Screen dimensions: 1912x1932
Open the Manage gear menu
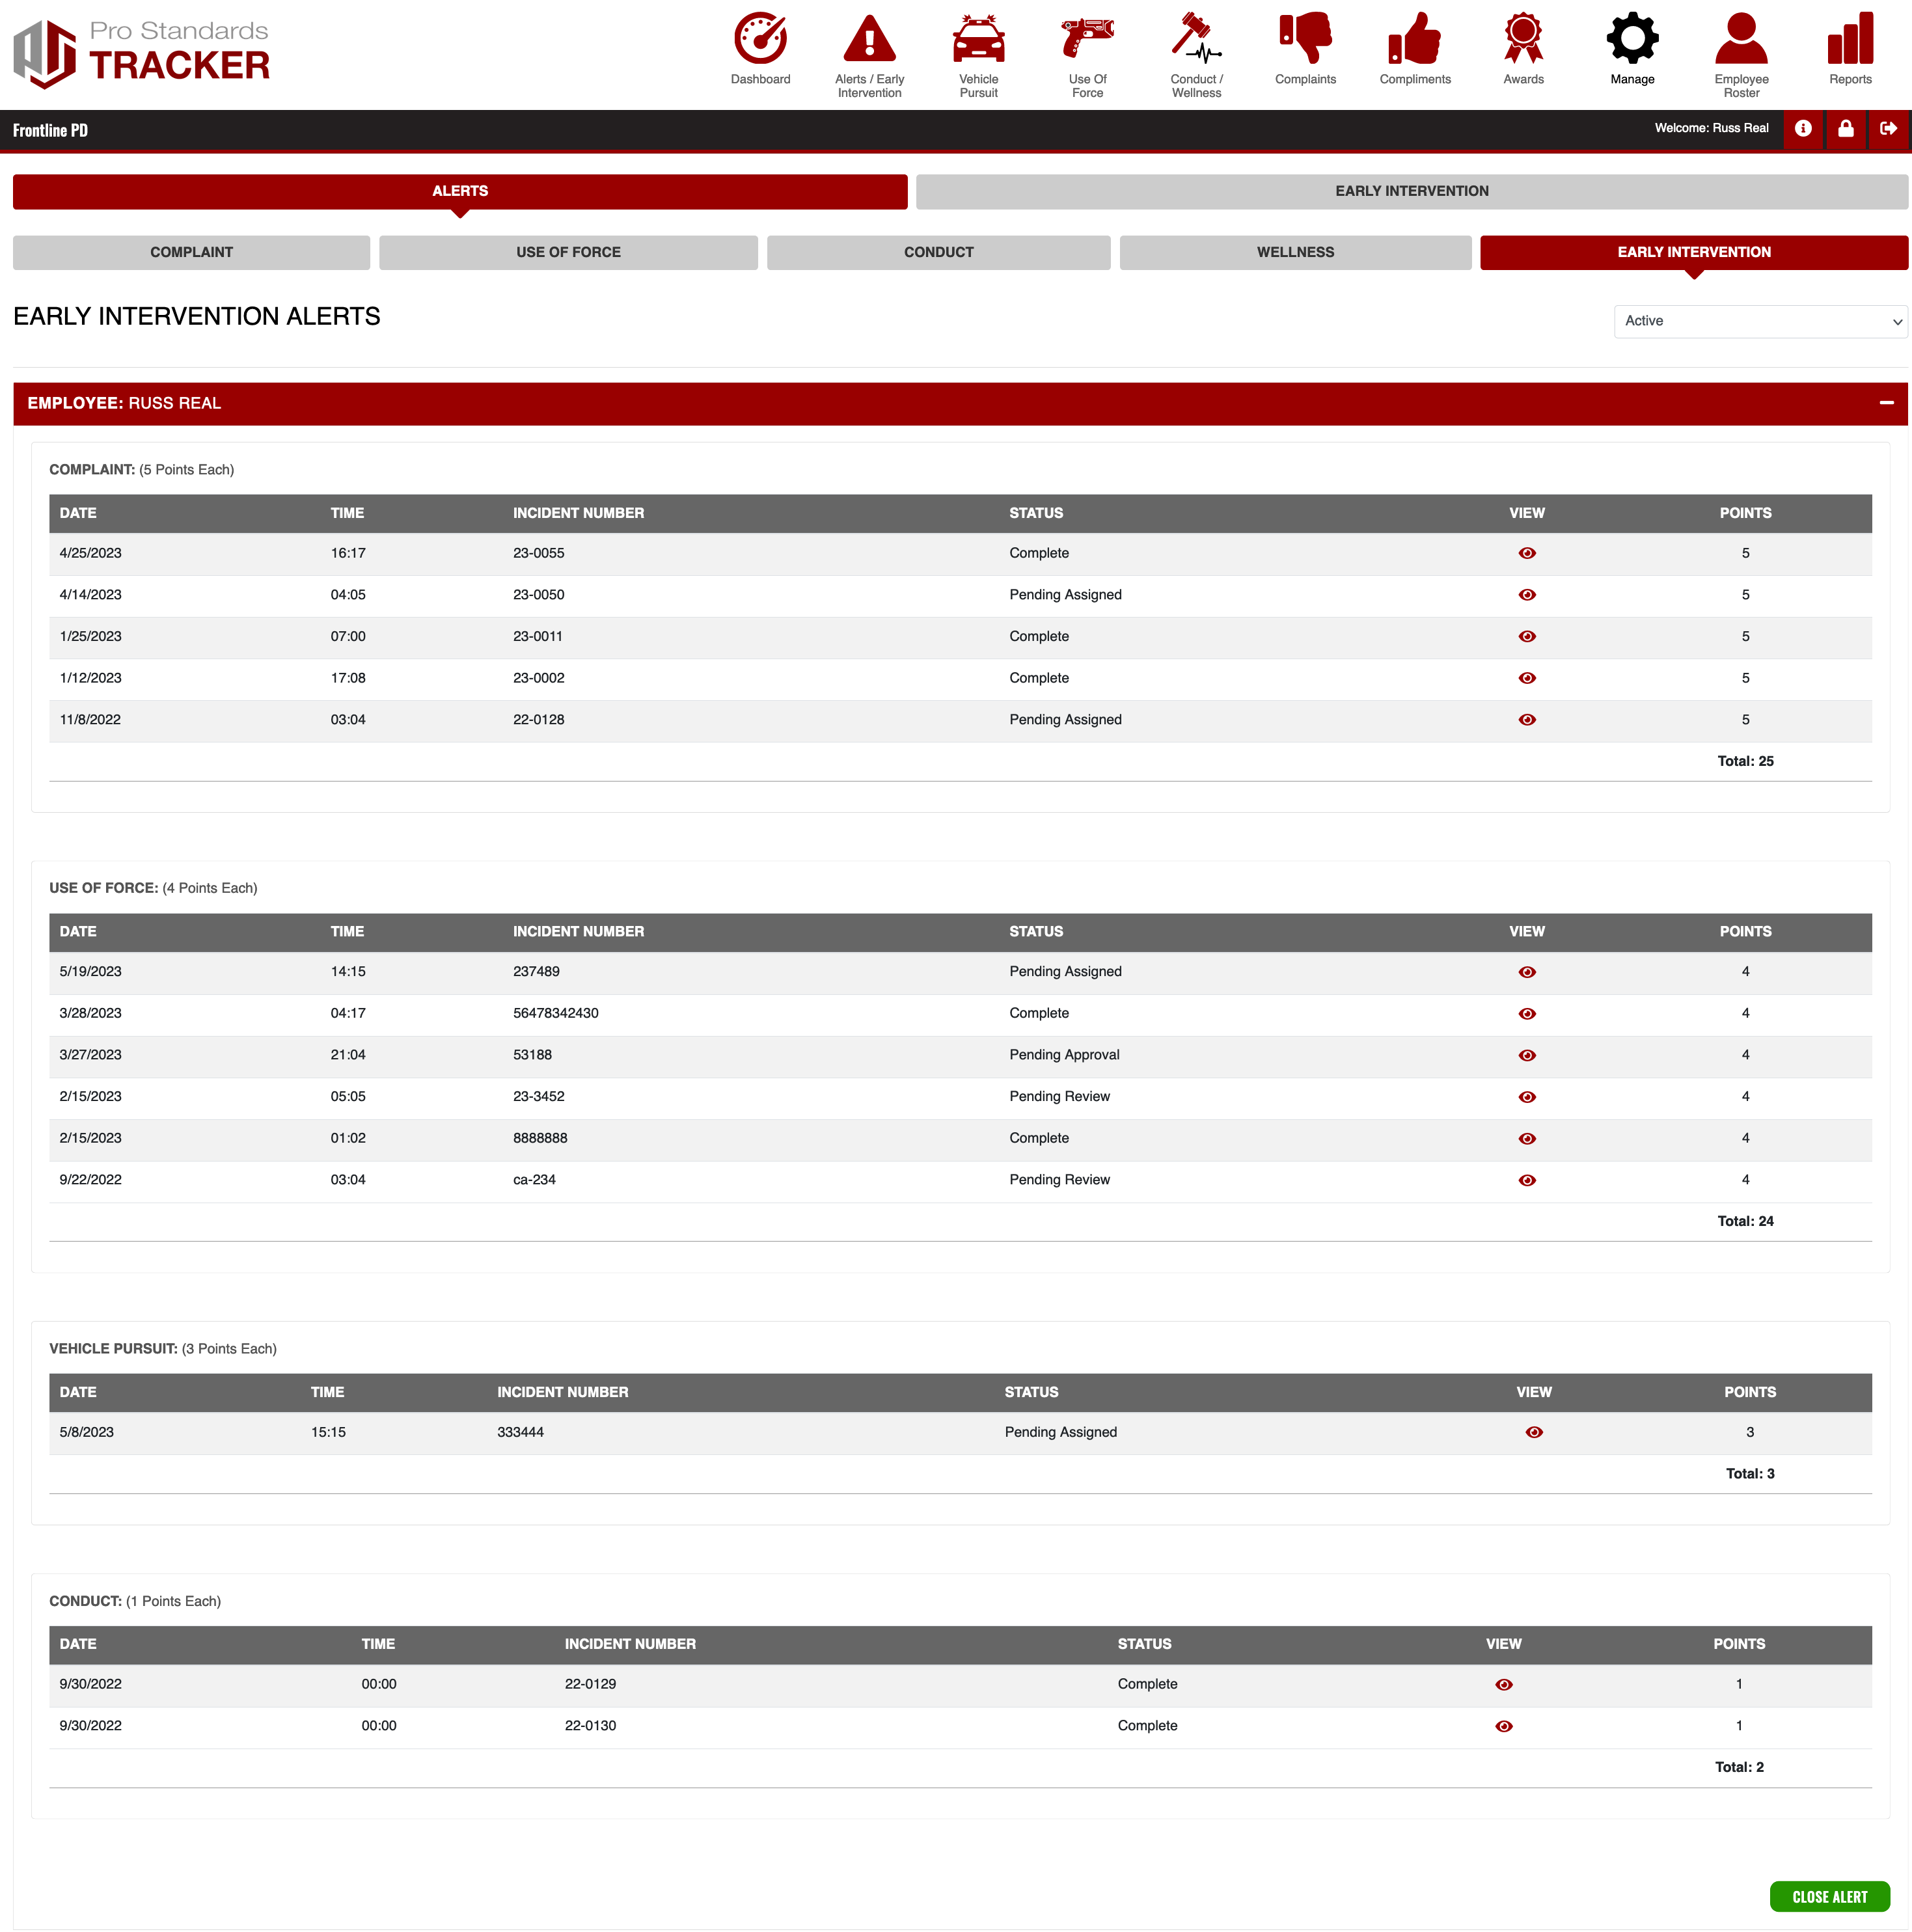click(1632, 40)
